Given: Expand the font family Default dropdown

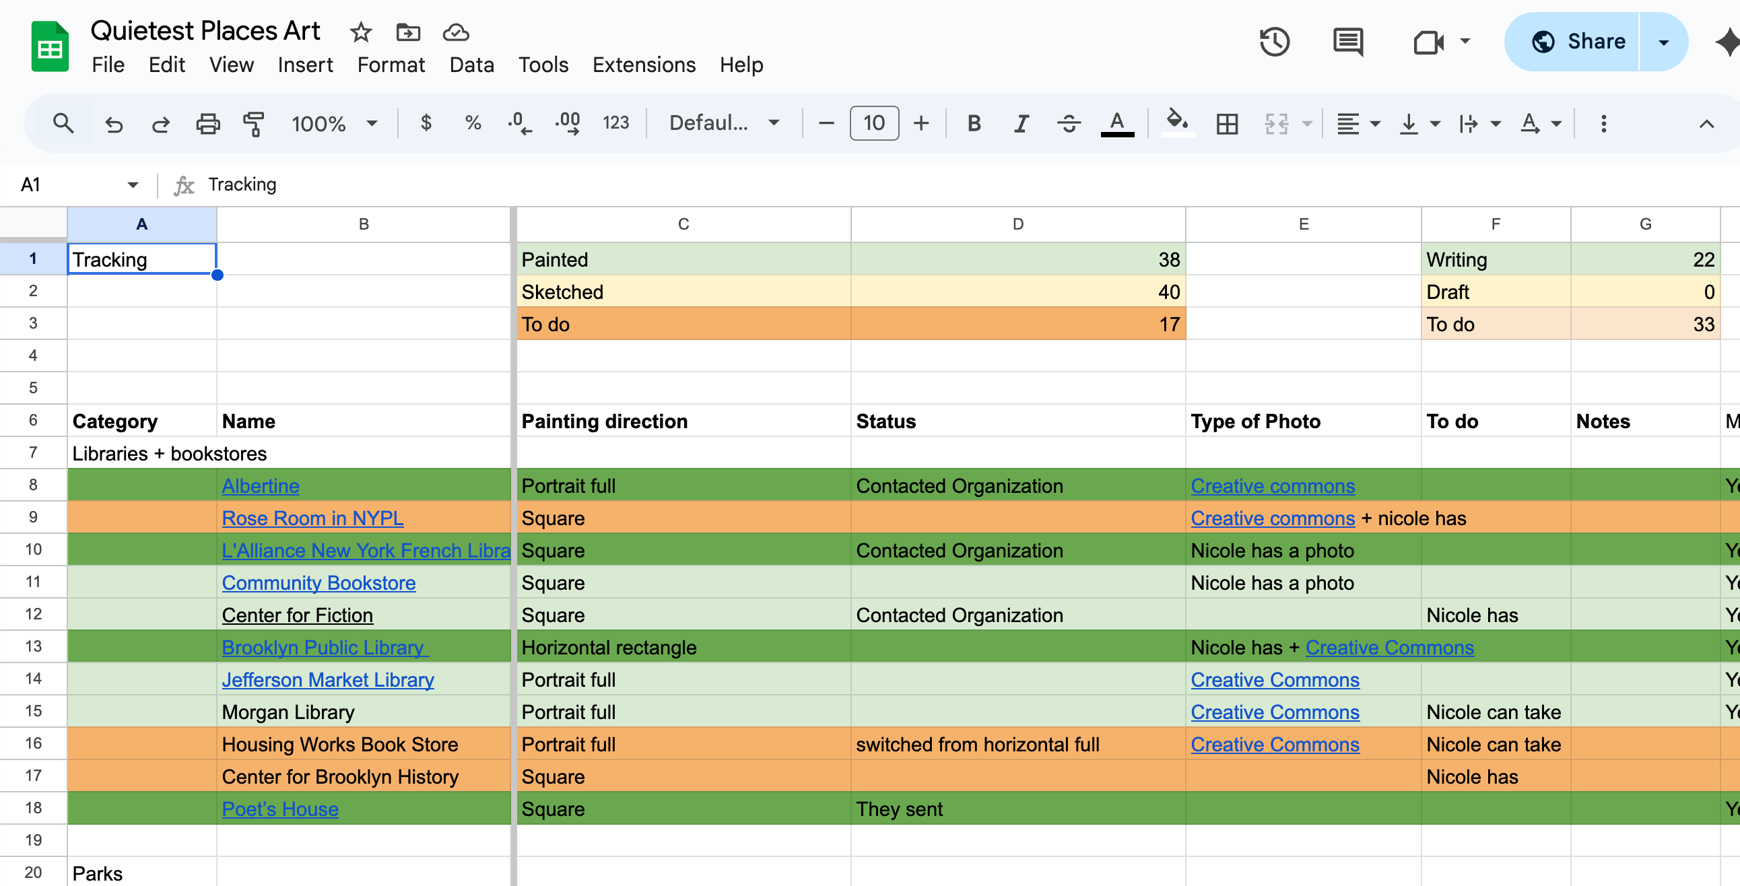Looking at the screenshot, I should (x=723, y=124).
